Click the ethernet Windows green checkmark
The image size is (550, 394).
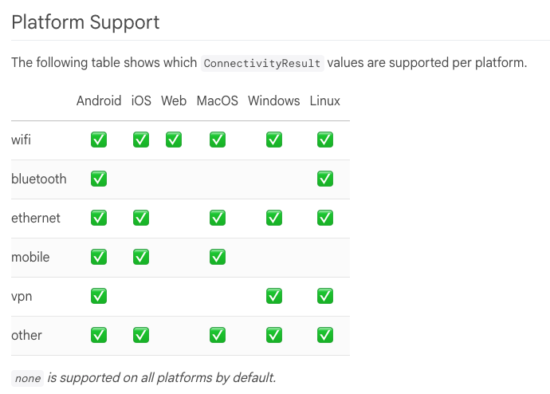[x=274, y=218]
